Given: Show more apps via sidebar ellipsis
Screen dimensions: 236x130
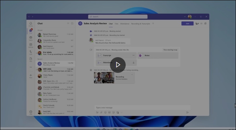Looking at the screenshot, I should tap(31, 67).
